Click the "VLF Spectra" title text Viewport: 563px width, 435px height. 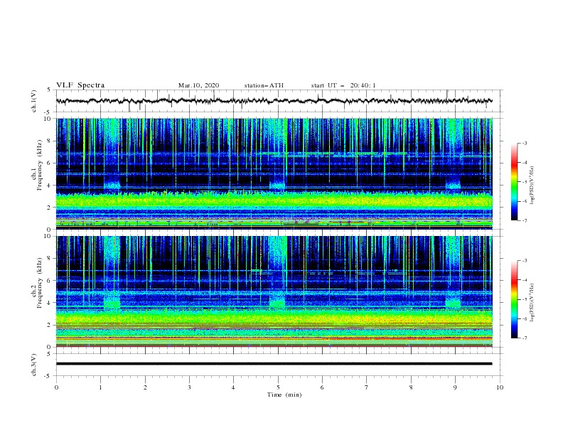[x=80, y=85]
